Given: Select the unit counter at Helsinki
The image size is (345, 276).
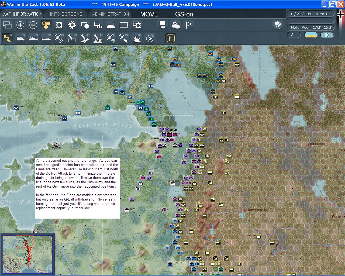Looking at the screenshot, I should 64,118.
